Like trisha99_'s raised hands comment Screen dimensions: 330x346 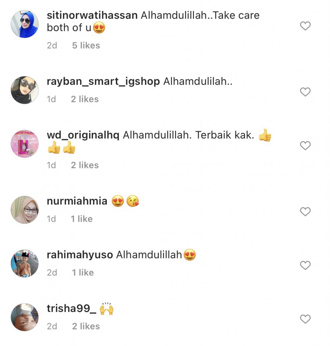305,319
